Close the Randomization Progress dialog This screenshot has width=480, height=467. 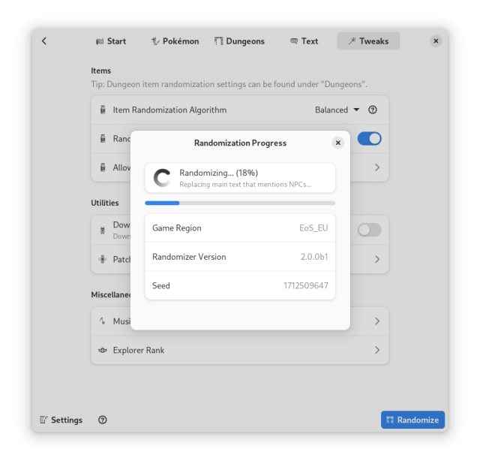tap(338, 143)
